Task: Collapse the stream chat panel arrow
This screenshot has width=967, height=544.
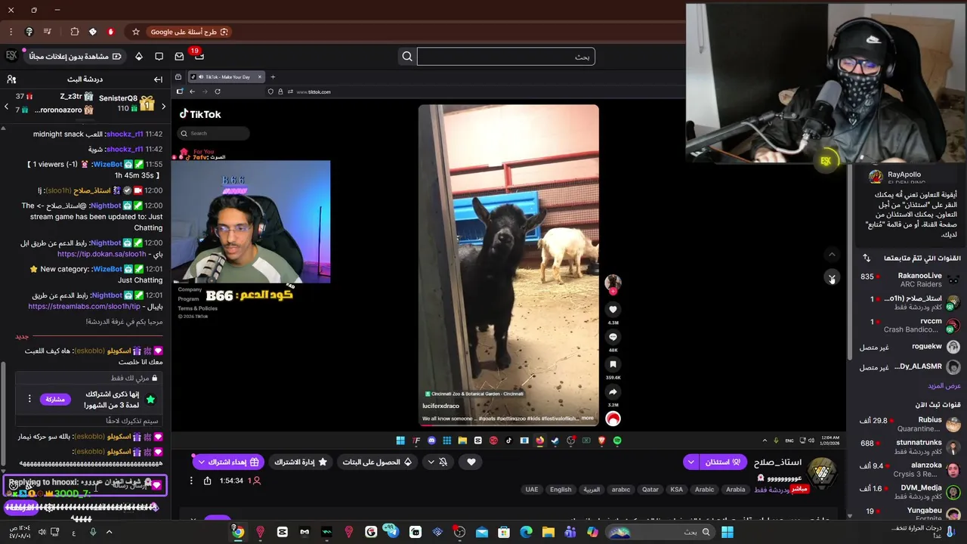Action: (158, 79)
